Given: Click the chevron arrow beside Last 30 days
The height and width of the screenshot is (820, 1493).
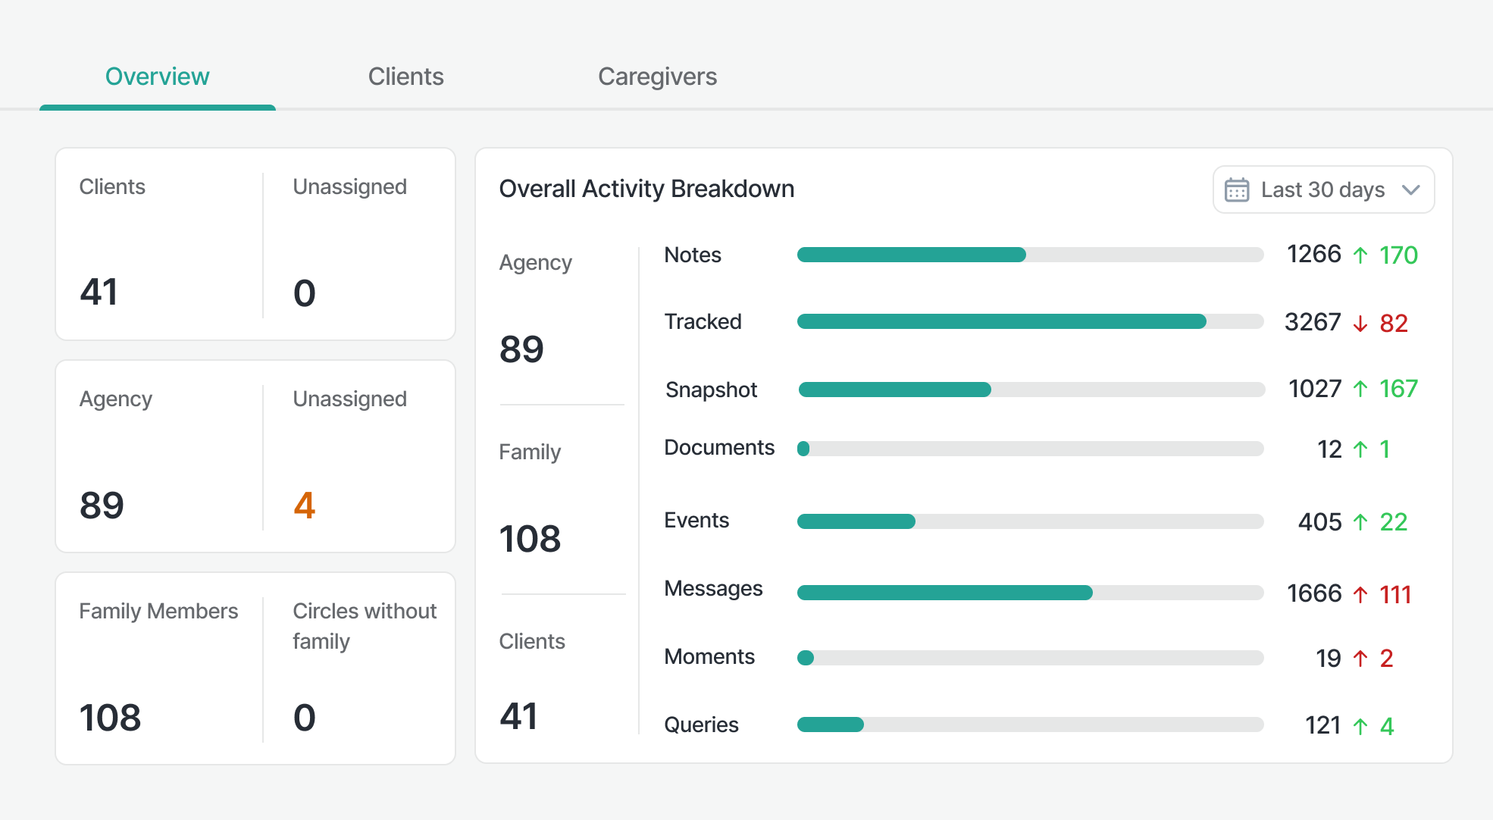Looking at the screenshot, I should click(1410, 189).
